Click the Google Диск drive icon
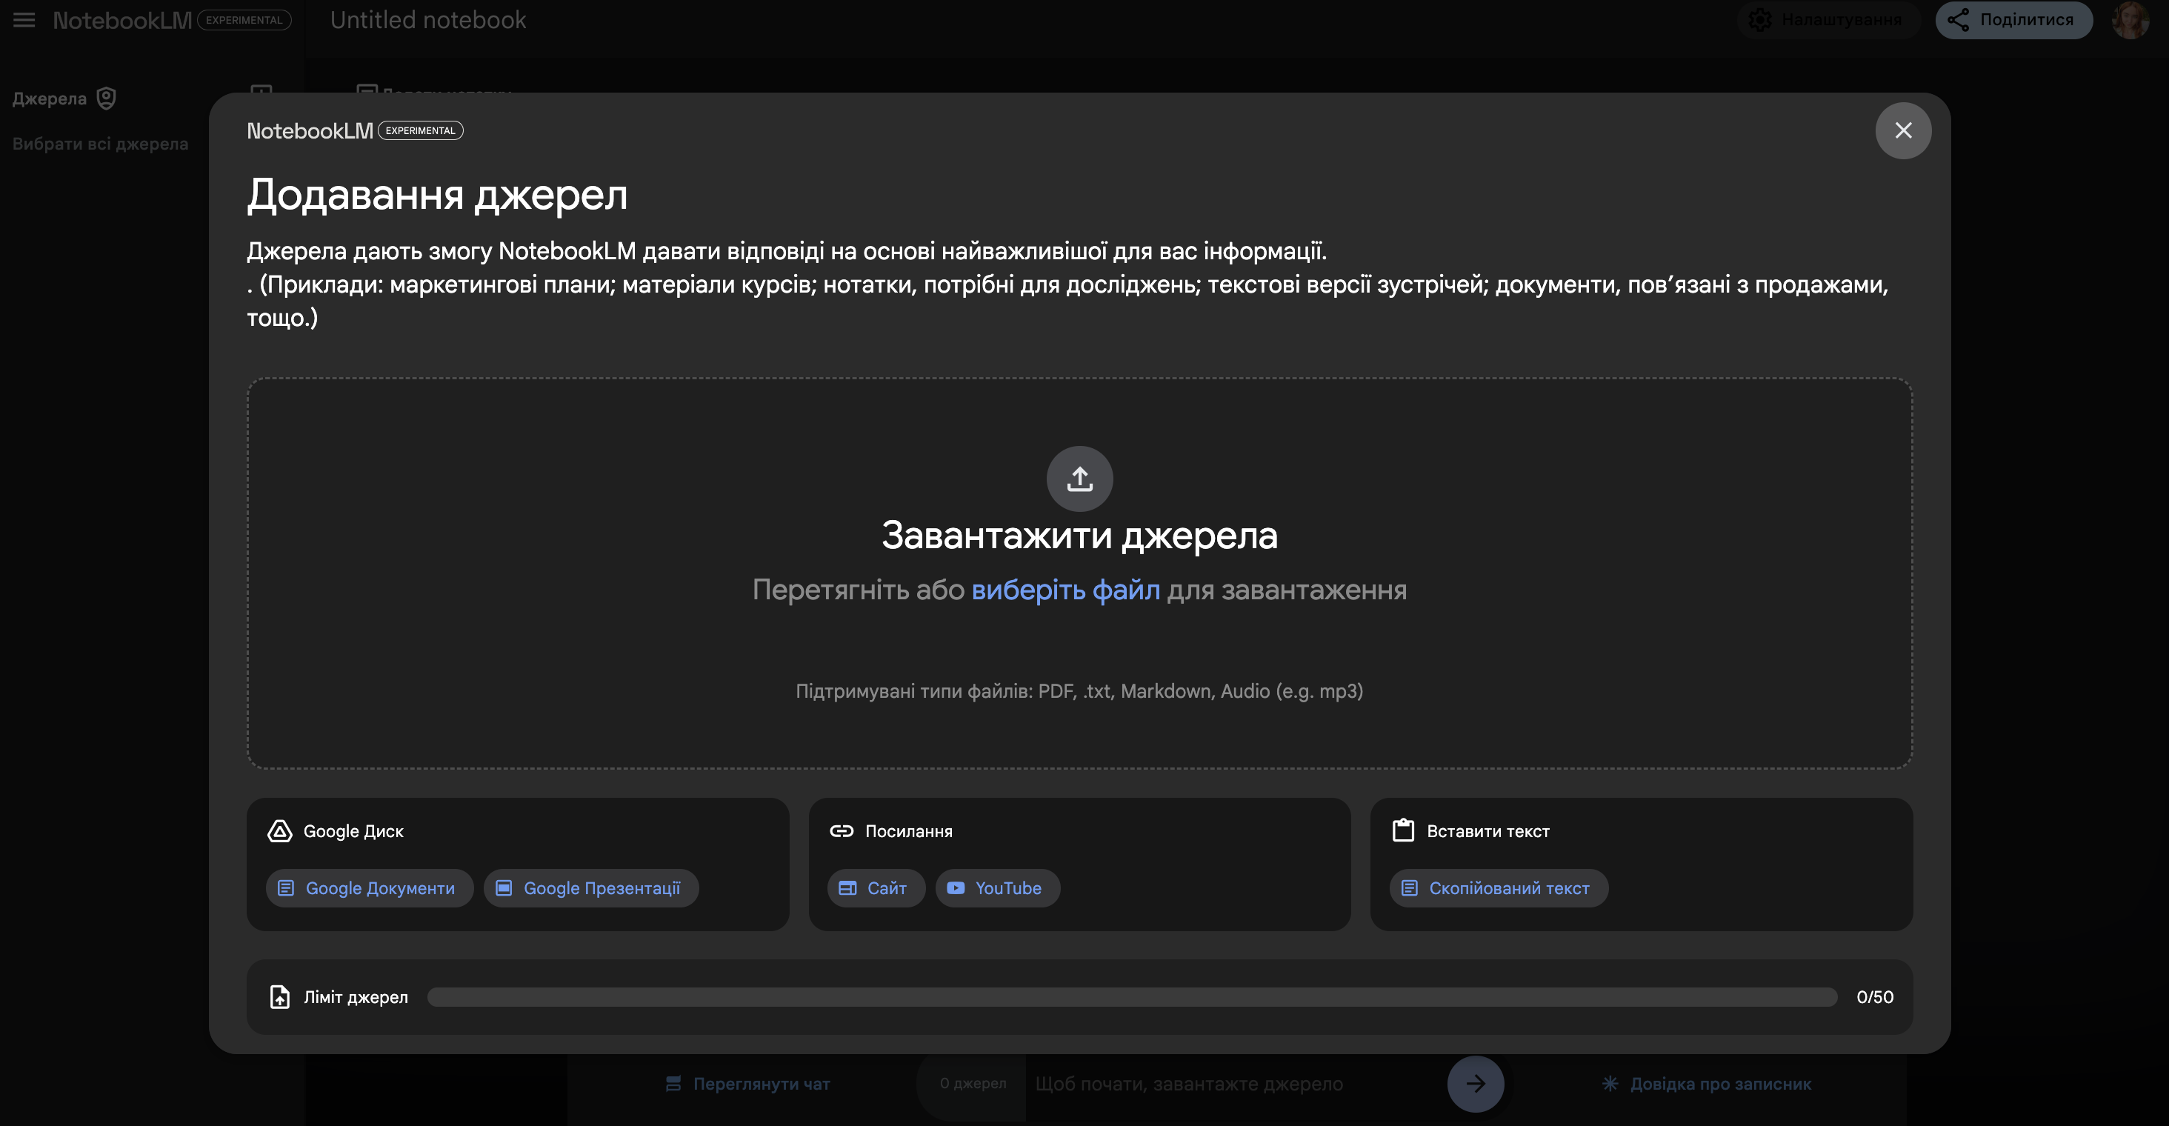This screenshot has height=1126, width=2169. pos(279,831)
